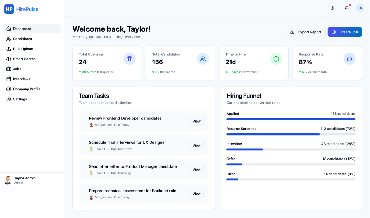Click the Dashboard home icon in sidebar
The width and height of the screenshot is (370, 218).
coord(8,29)
